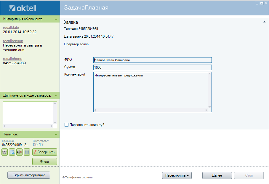Click Скрыть информацию button
269x184 pixels.
(29, 175)
